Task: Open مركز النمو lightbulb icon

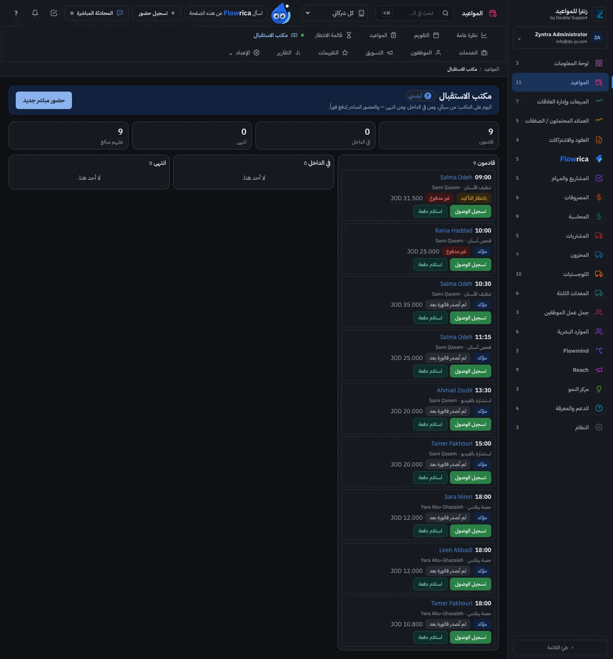Action: (x=599, y=389)
